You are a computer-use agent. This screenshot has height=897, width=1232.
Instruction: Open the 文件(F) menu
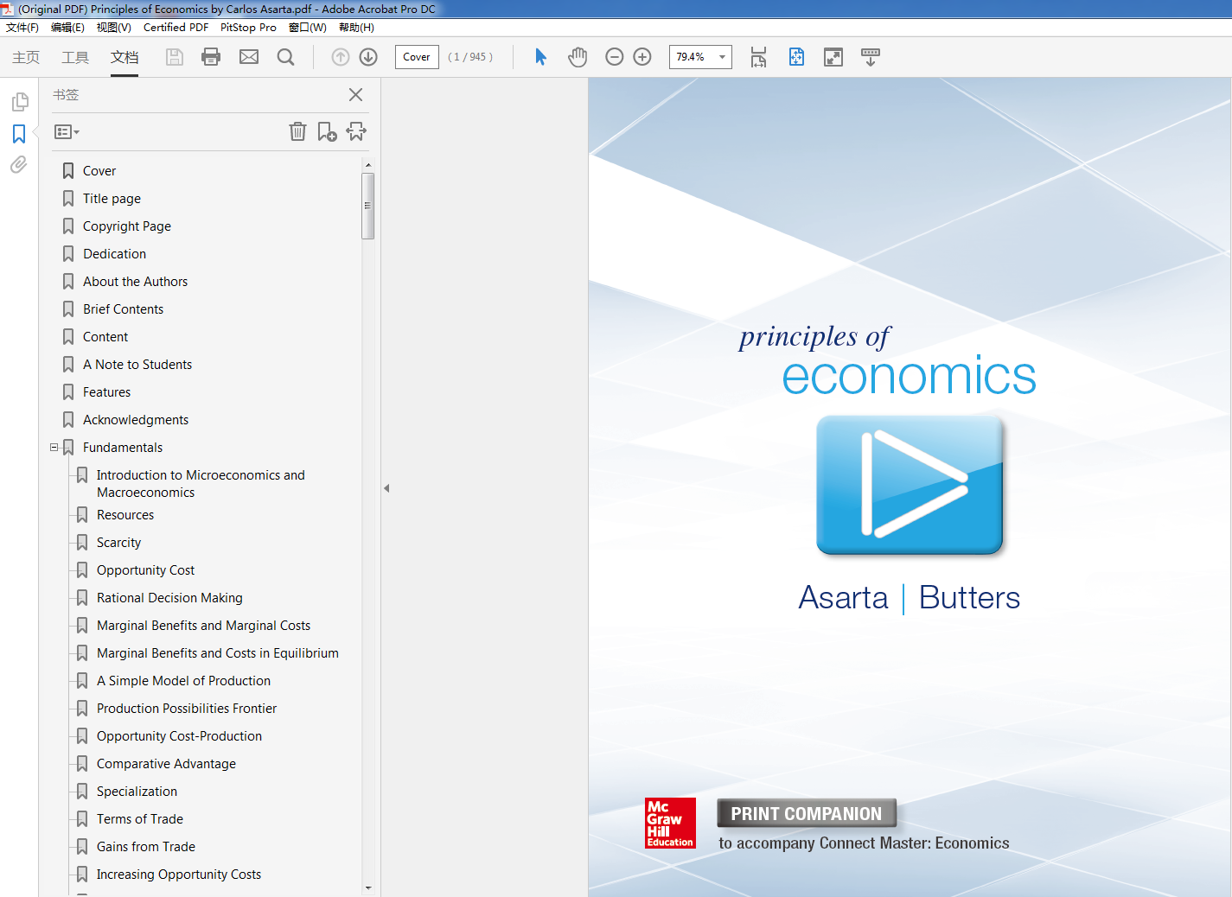[x=22, y=28]
